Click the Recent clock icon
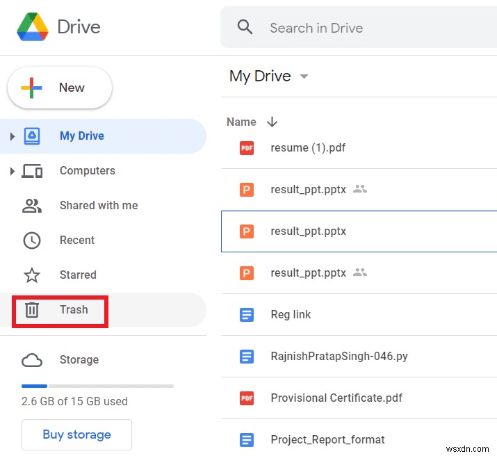Viewport: 497px width, 456px height. pos(32,241)
